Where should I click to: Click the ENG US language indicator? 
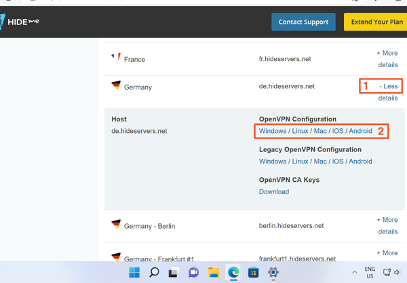(x=370, y=272)
